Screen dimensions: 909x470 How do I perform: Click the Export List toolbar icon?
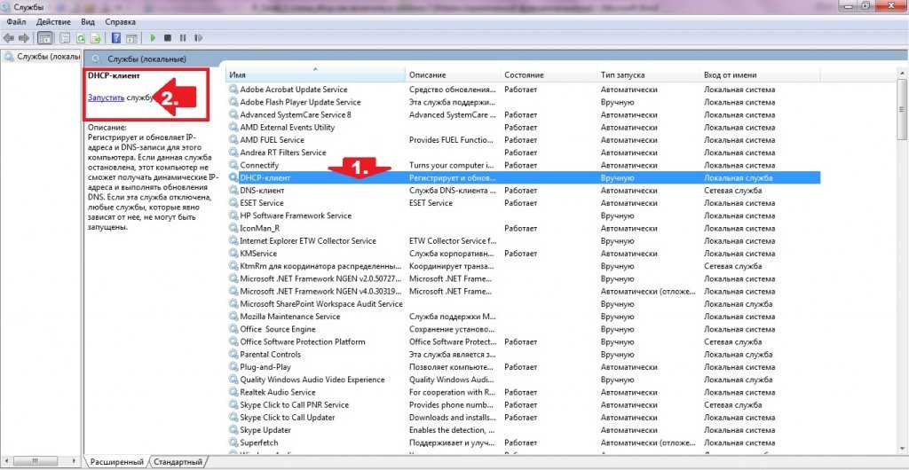[x=95, y=38]
